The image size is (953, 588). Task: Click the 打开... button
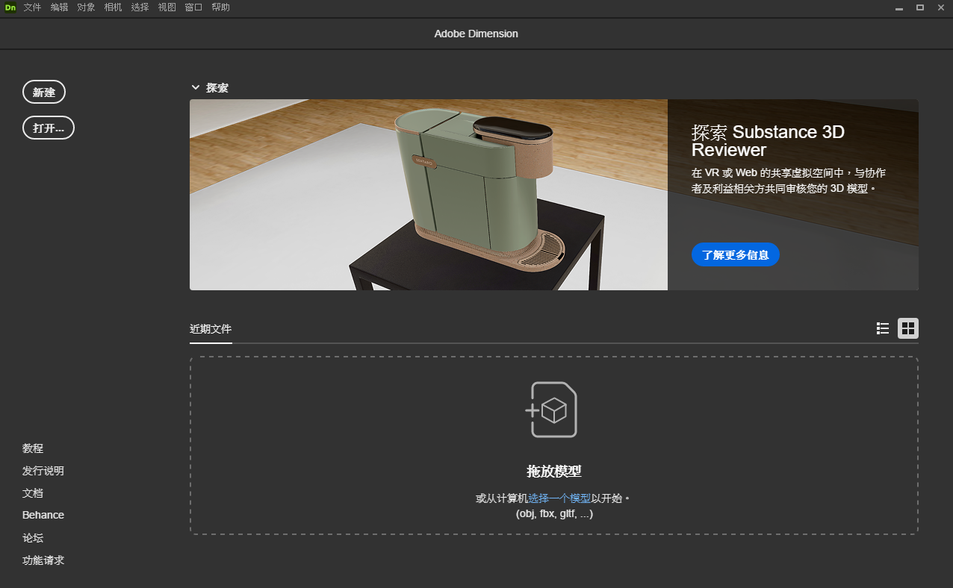click(x=49, y=128)
